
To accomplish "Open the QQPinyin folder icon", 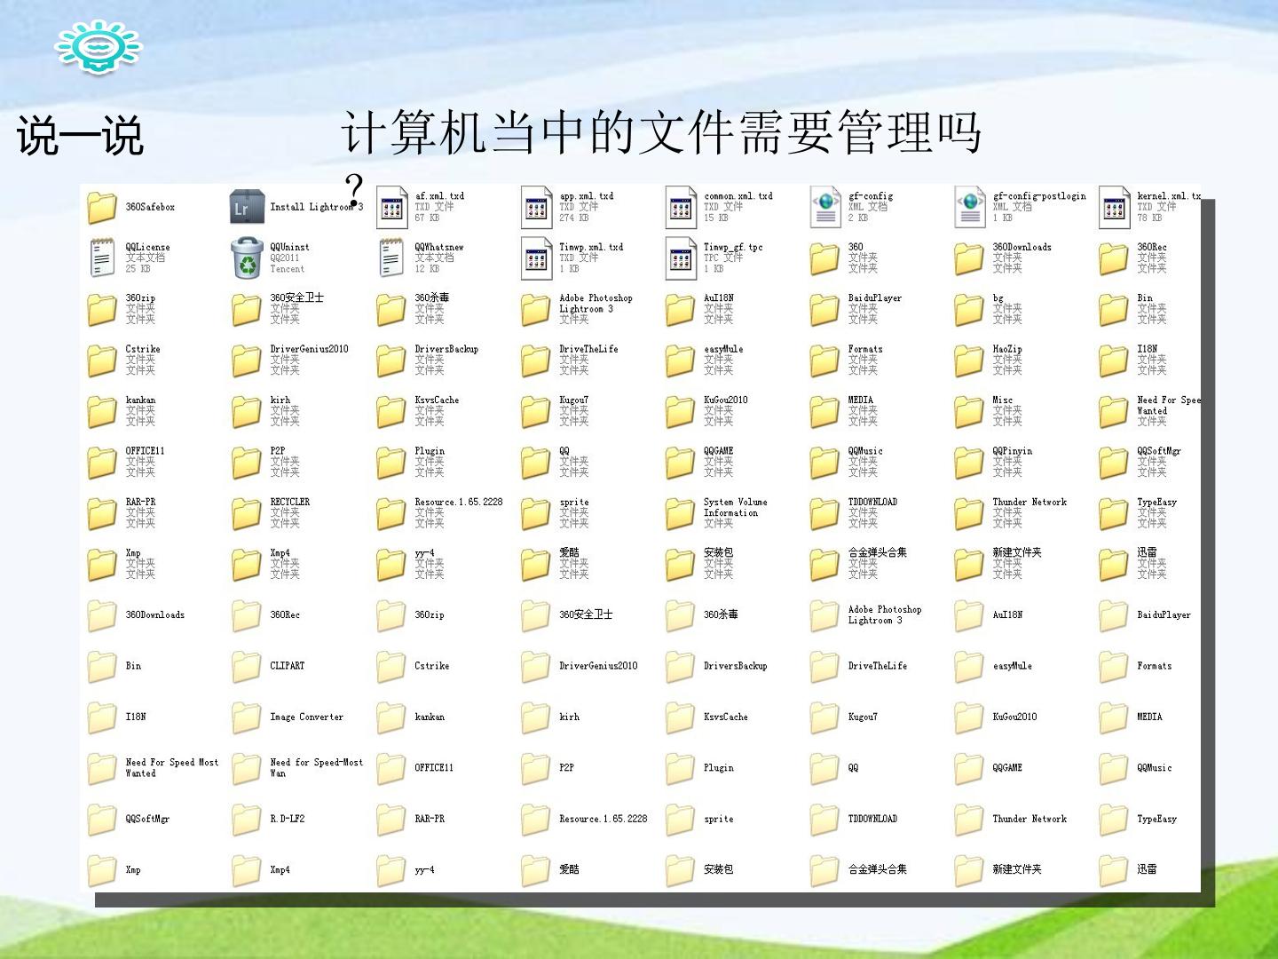I will [969, 462].
